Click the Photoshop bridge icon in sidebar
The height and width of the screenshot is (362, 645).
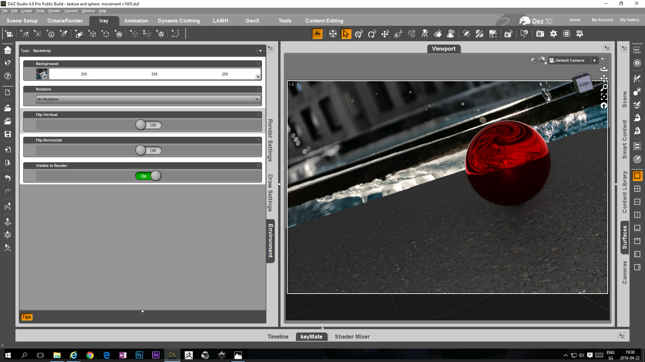(x=8, y=206)
